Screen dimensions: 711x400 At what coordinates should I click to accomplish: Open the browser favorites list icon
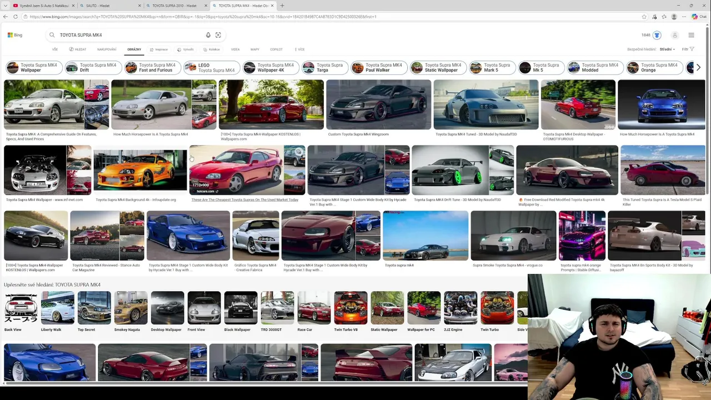click(x=664, y=17)
